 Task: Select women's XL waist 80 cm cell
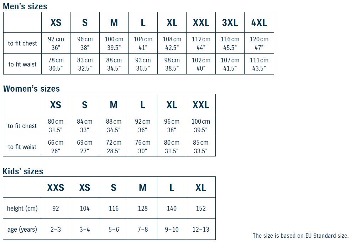(x=172, y=146)
